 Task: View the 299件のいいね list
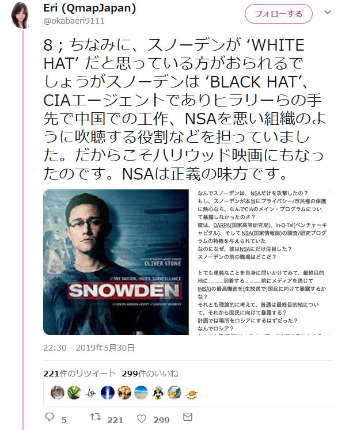(x=150, y=374)
